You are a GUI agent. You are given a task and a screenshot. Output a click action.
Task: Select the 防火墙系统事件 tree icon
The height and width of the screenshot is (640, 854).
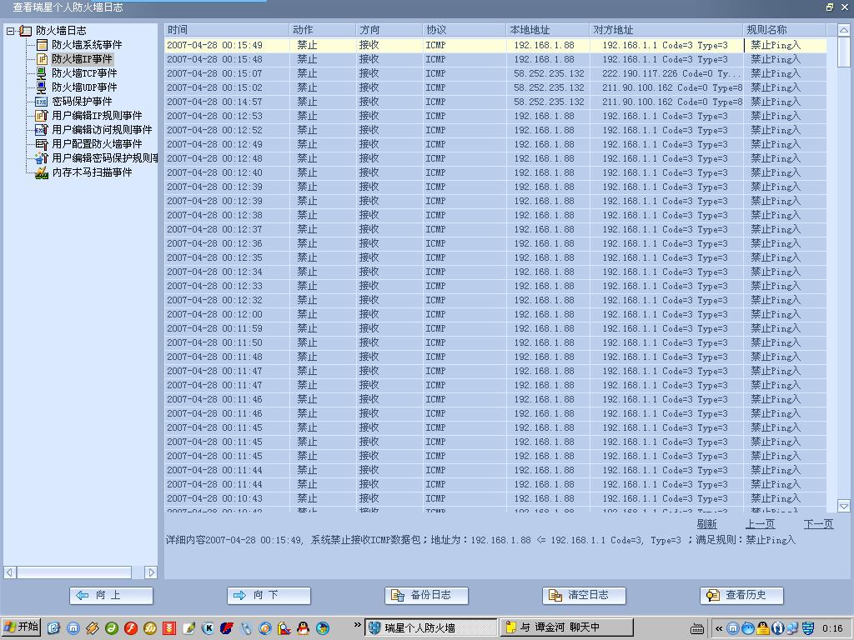click(42, 45)
